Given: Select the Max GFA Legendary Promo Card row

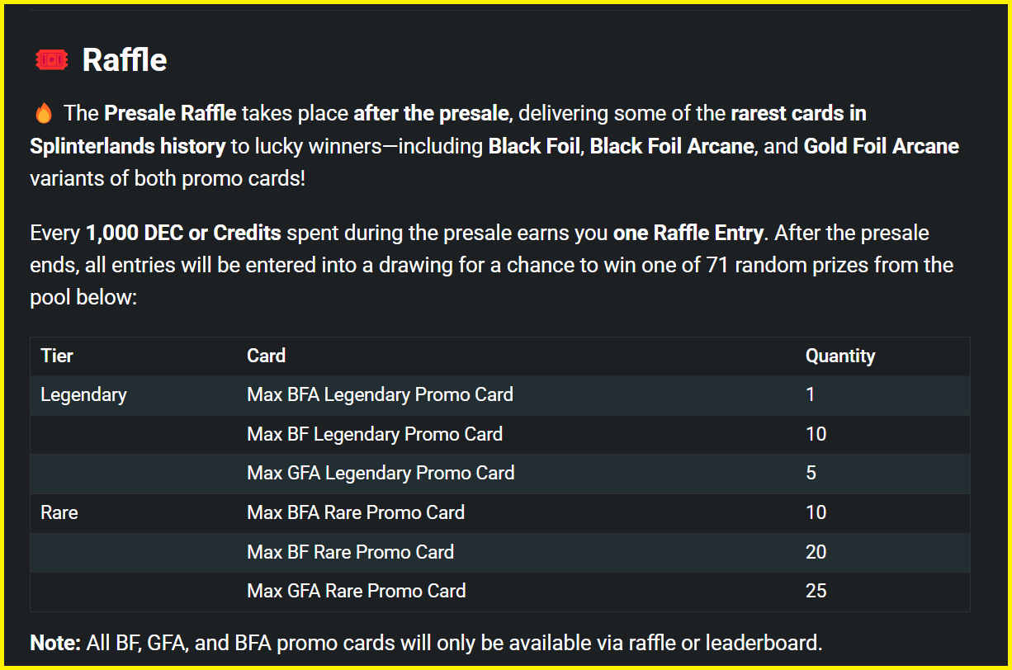Looking at the screenshot, I should (500, 474).
